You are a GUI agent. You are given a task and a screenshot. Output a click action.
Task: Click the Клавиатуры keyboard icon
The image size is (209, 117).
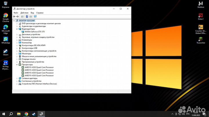pos(20,40)
